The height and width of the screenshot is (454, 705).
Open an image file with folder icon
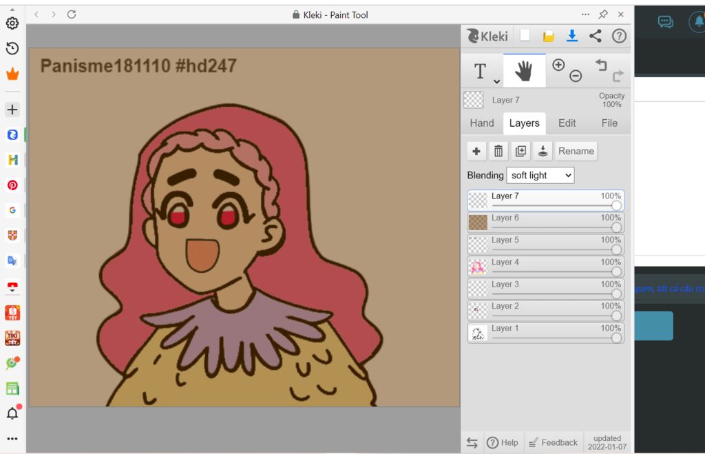pyautogui.click(x=548, y=36)
